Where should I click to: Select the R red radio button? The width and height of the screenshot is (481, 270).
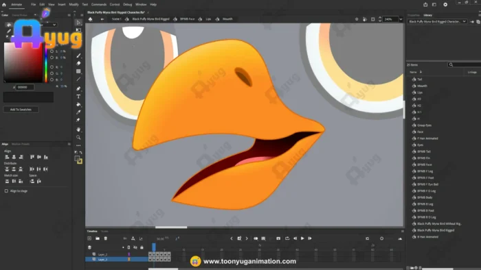click(52, 67)
